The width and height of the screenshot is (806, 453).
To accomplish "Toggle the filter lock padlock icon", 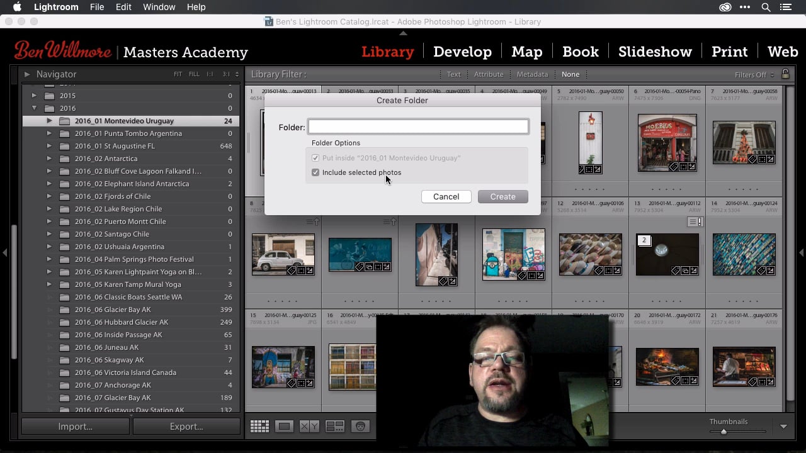I will pos(785,74).
